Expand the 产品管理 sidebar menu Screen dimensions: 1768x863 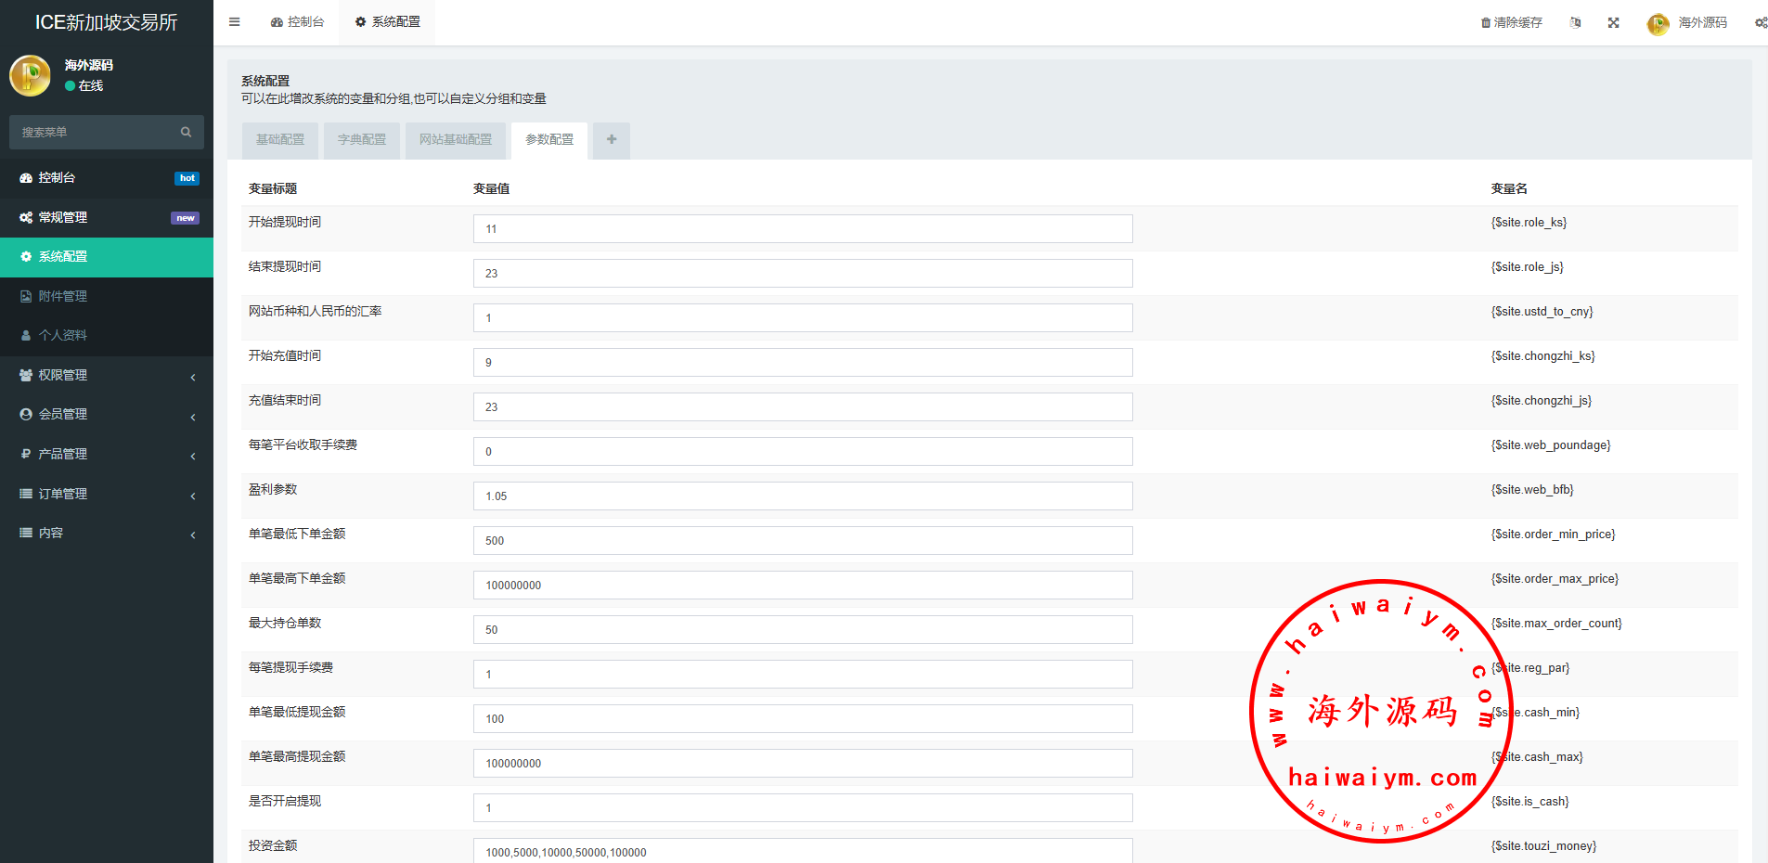pyautogui.click(x=107, y=455)
